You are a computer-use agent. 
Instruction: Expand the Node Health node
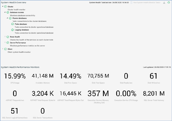pos(5,37)
